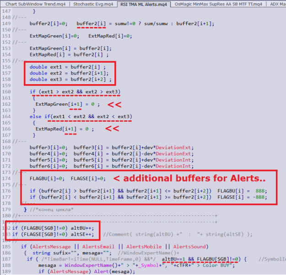Click the commented-out Comment( string(altBU) line
Screen dimensions: 286x275
tap(178, 234)
